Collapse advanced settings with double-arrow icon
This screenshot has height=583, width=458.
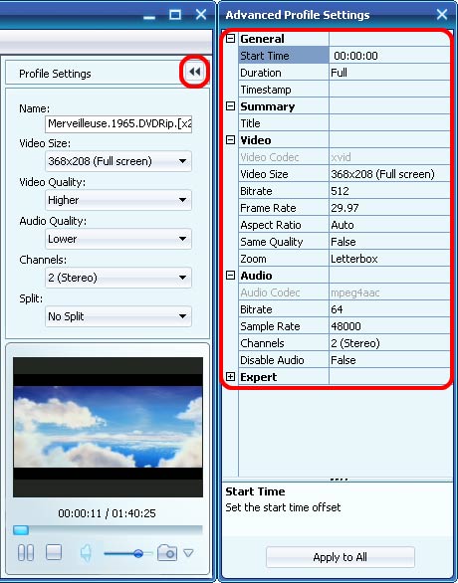click(x=194, y=72)
